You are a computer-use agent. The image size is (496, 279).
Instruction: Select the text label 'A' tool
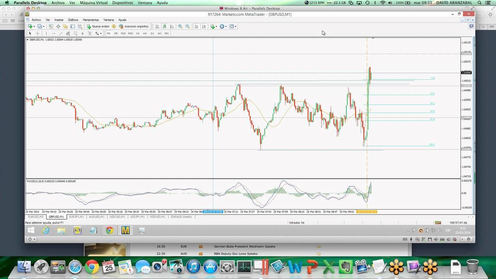(82, 33)
